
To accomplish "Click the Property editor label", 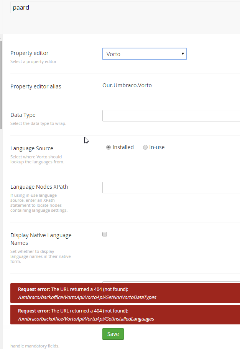I will (x=29, y=53).
